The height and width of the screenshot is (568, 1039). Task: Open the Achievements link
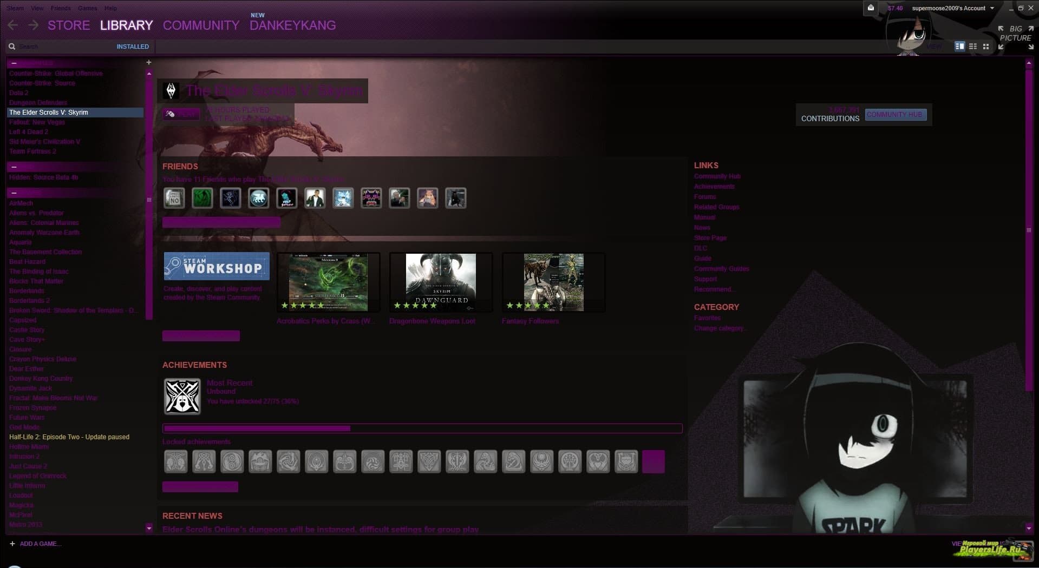tap(714, 187)
